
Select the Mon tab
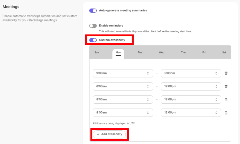(x=118, y=54)
